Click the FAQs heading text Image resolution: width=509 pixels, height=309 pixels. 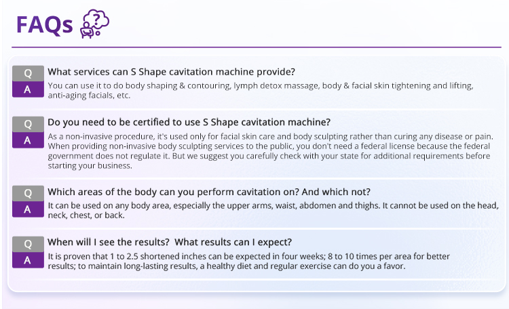pos(45,24)
